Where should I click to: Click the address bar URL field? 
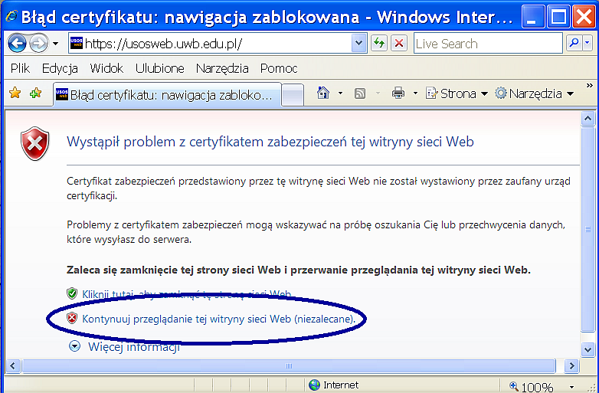(x=217, y=44)
